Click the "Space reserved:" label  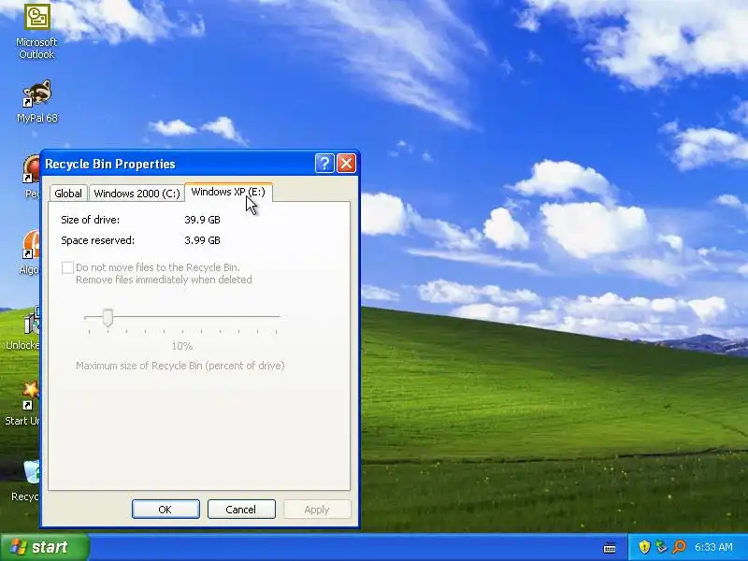[98, 240]
